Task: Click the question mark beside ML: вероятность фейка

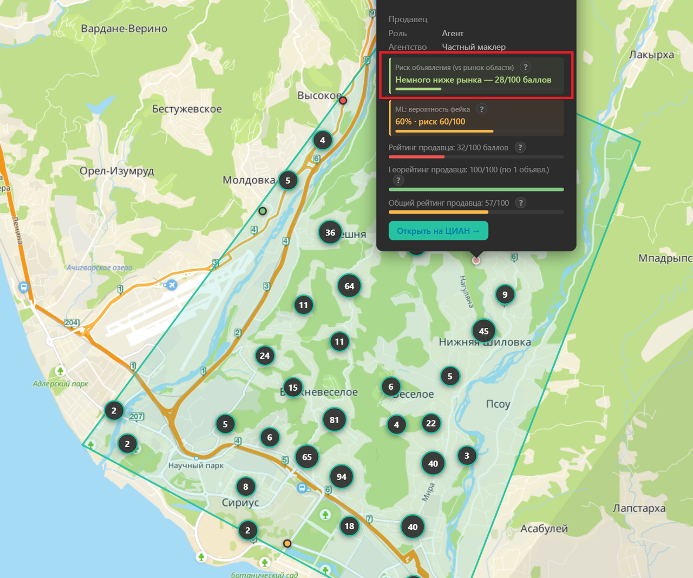Action: point(481,109)
